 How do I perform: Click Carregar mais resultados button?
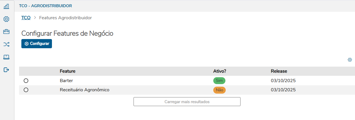pyautogui.click(x=187, y=102)
